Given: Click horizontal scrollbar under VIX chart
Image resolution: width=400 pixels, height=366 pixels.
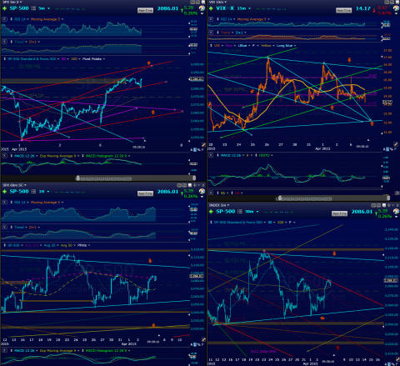Looking at the screenshot, I should pyautogui.click(x=334, y=198).
